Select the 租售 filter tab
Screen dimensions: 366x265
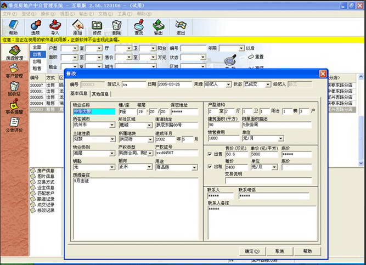tap(37, 68)
